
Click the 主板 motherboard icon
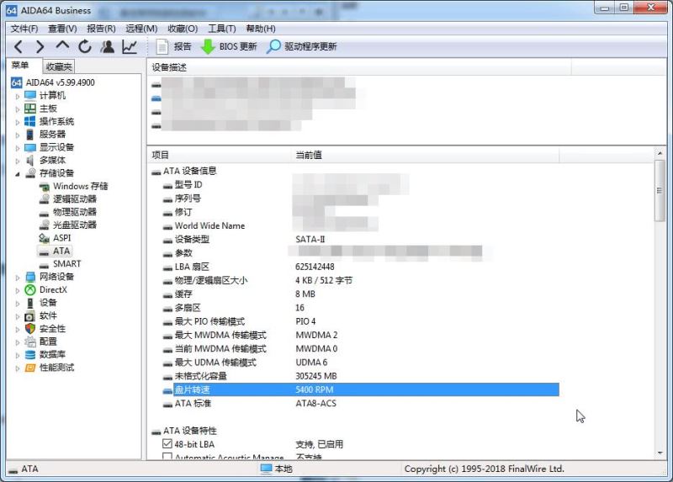pos(30,109)
